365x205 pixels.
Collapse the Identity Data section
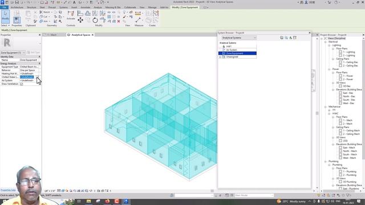[39, 57]
